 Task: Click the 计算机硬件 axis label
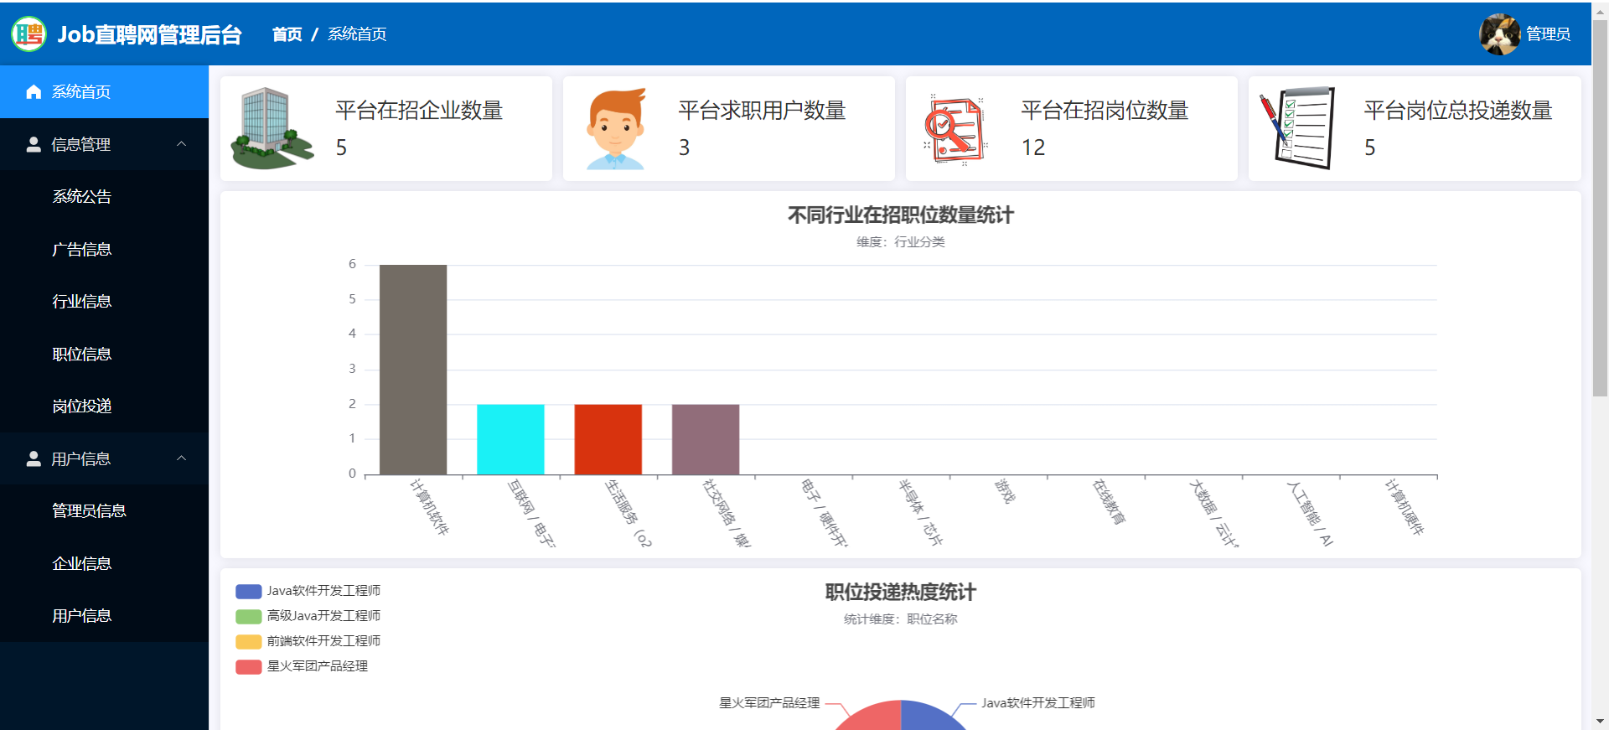1404,506
